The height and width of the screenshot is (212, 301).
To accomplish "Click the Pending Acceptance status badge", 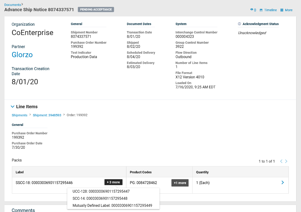I will 96,9.
